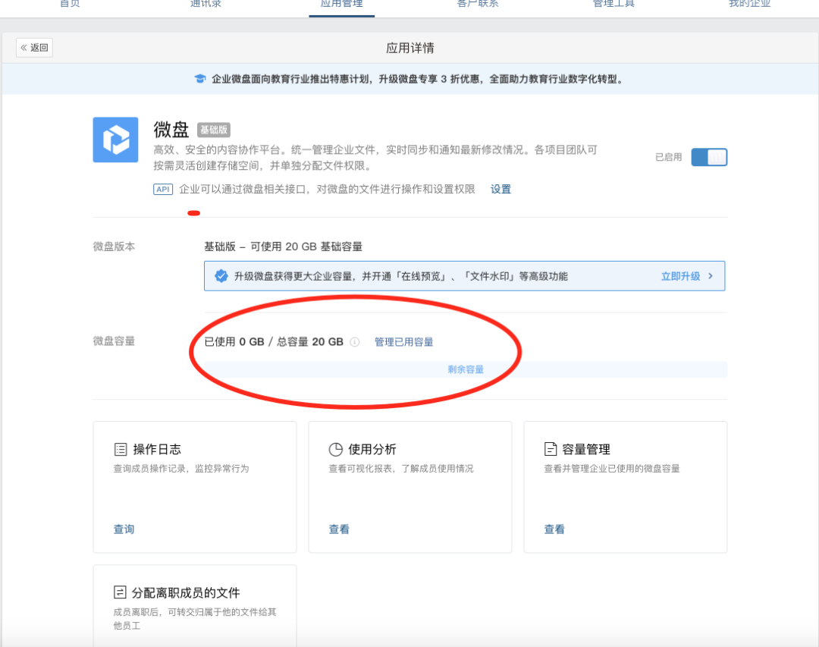Click the 使用分析 pie chart icon
This screenshot has height=647, width=819.
(335, 449)
